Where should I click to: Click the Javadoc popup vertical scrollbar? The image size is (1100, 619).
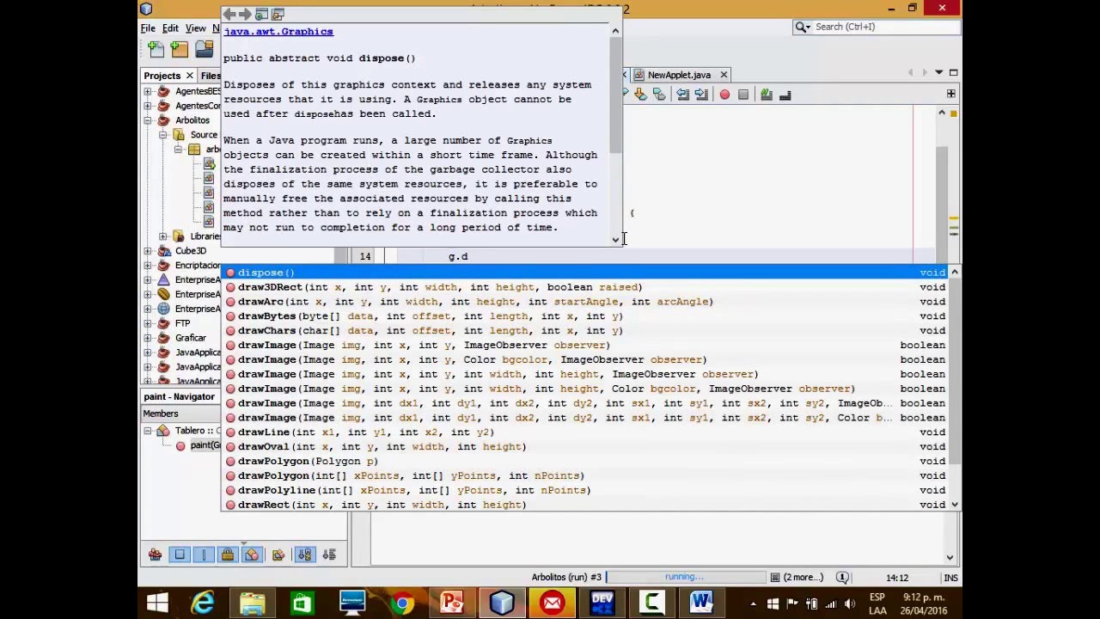tap(615, 135)
